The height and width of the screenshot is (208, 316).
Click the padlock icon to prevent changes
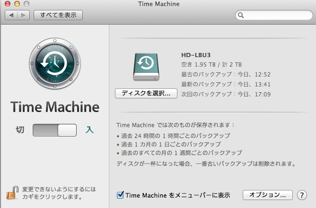click(12, 193)
